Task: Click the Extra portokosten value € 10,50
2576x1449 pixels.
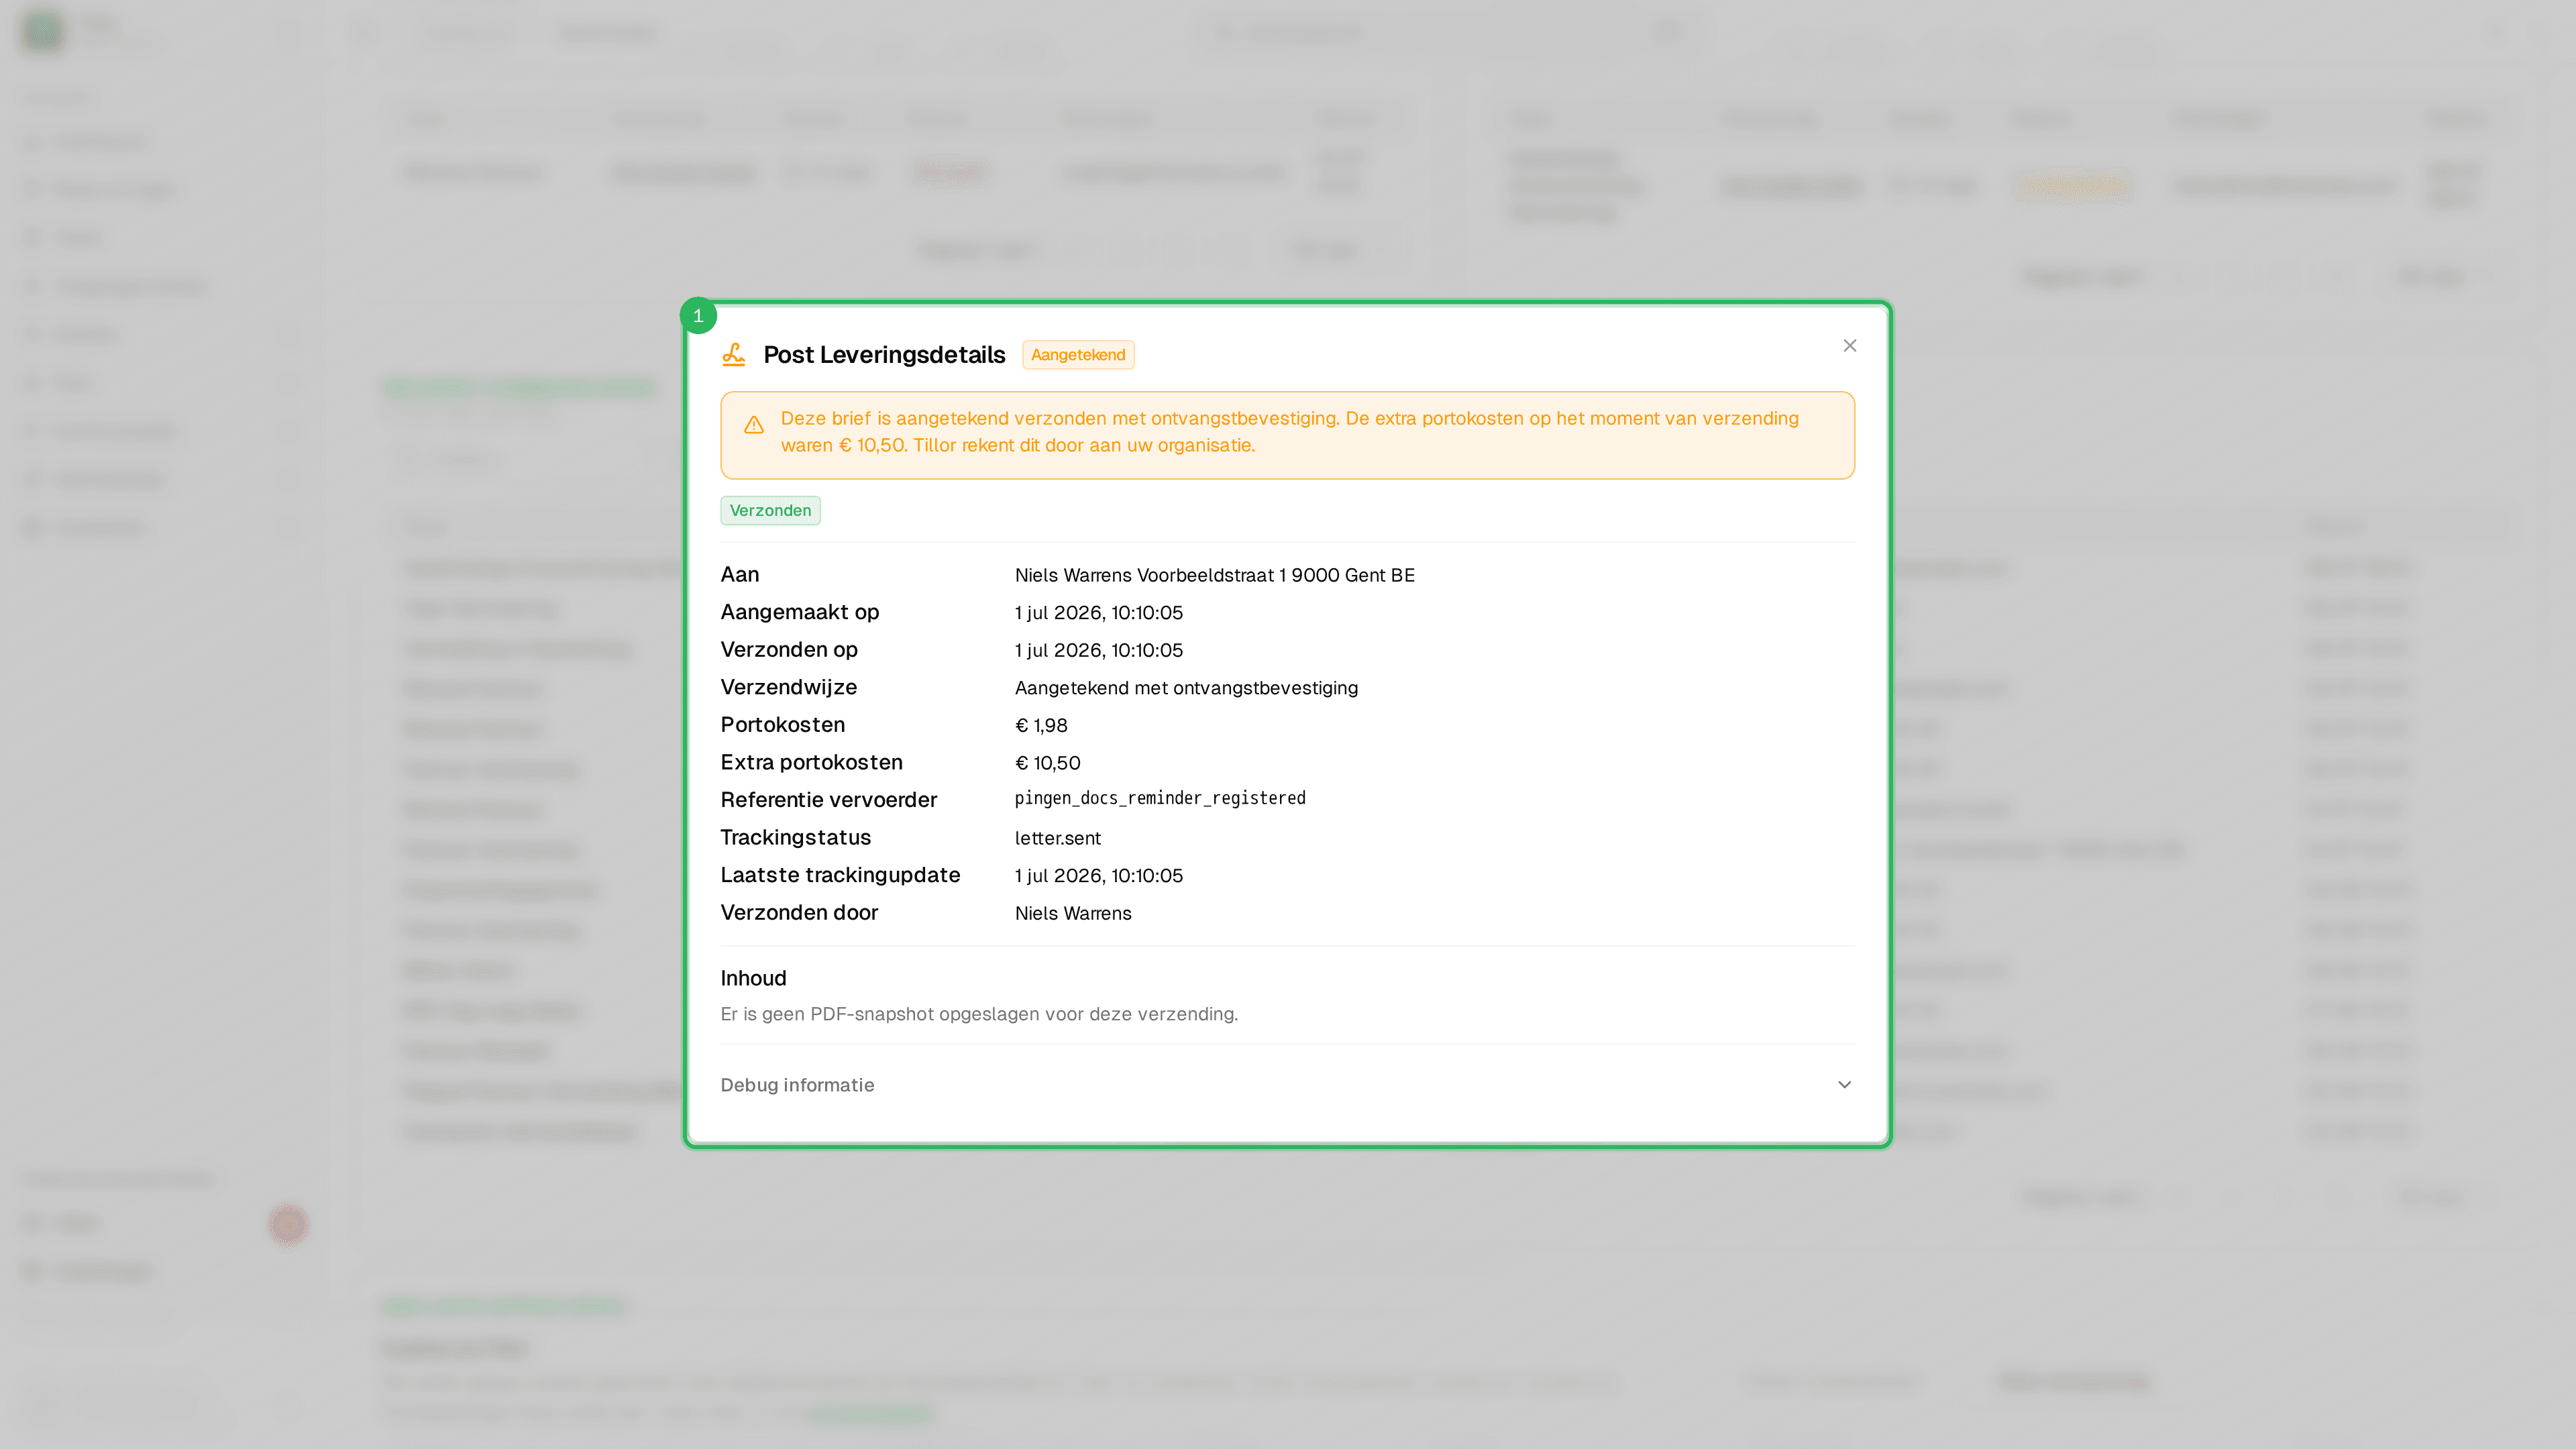Action: tap(1047, 763)
